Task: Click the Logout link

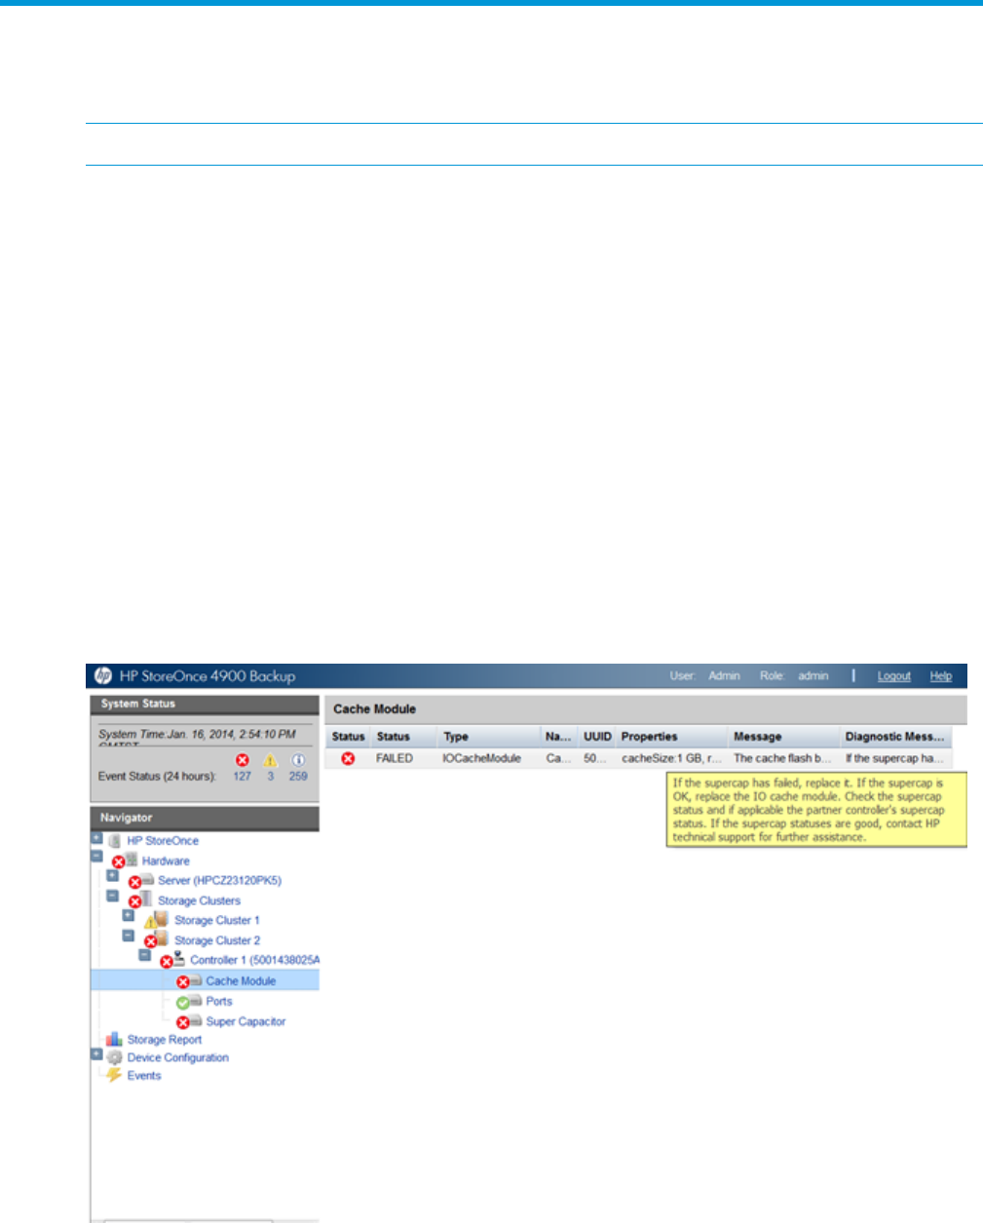Action: 893,676
